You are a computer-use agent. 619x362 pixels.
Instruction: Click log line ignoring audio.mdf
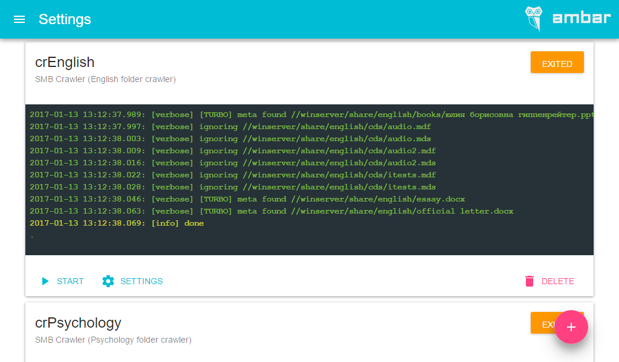(230, 127)
